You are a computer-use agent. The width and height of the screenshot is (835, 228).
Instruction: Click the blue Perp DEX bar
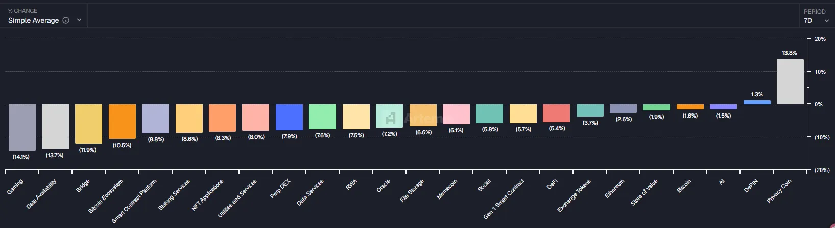click(x=289, y=117)
